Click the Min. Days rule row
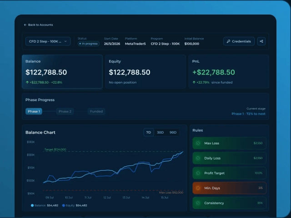The width and height of the screenshot is (291, 218). (229, 188)
